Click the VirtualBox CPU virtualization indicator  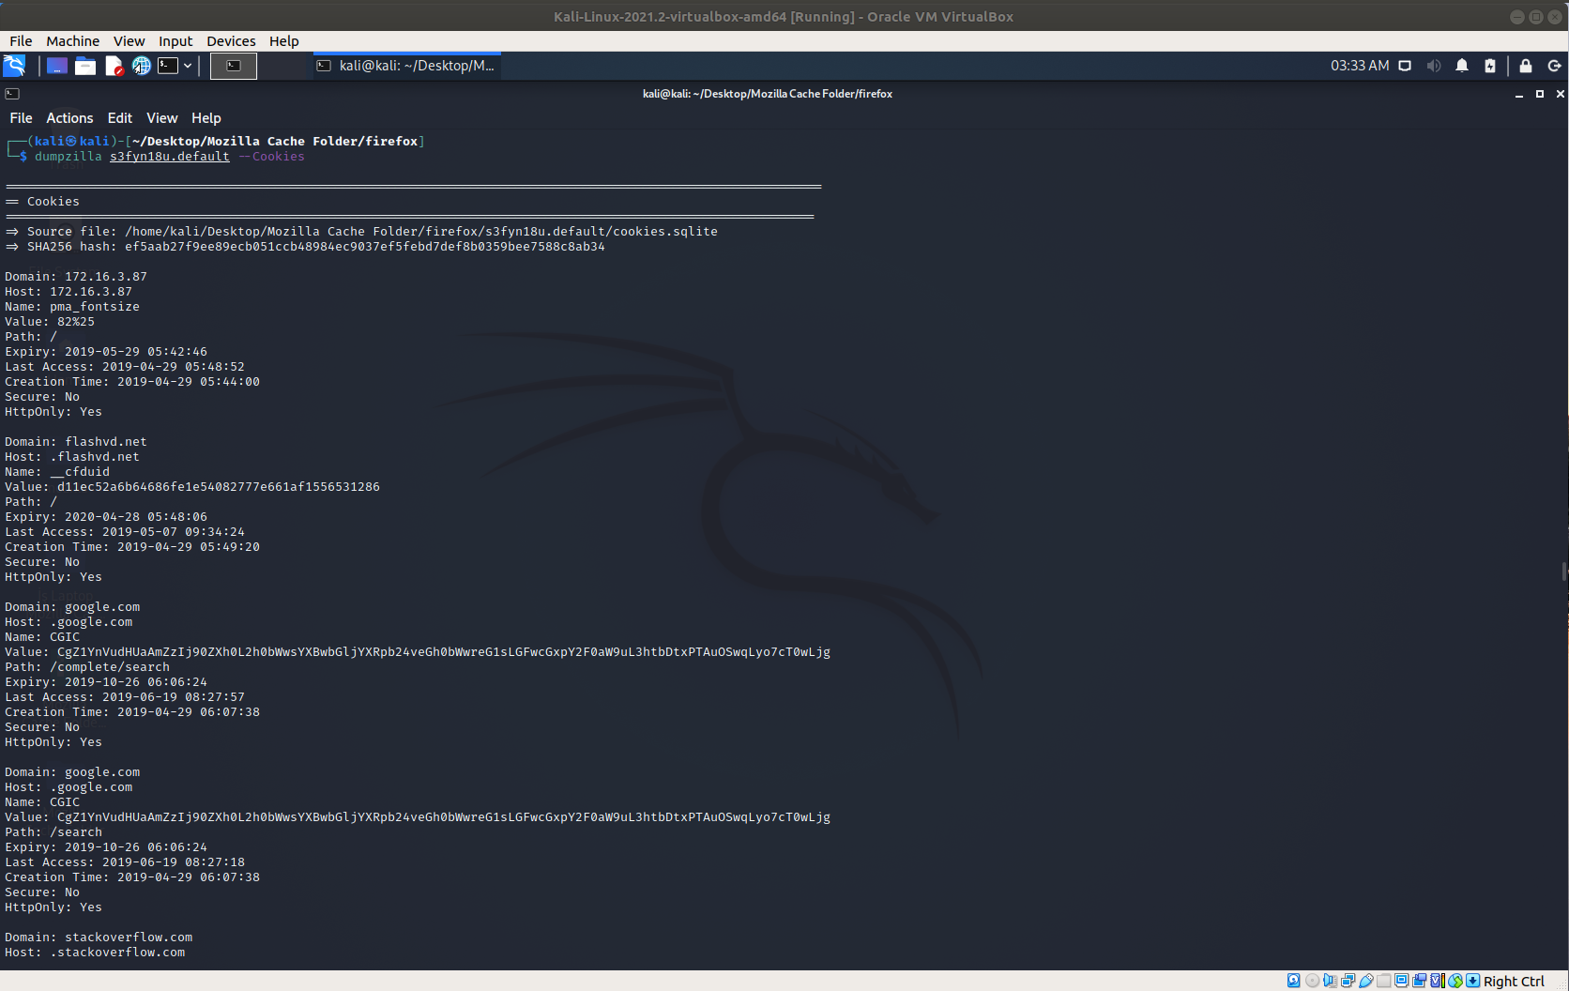1437,981
